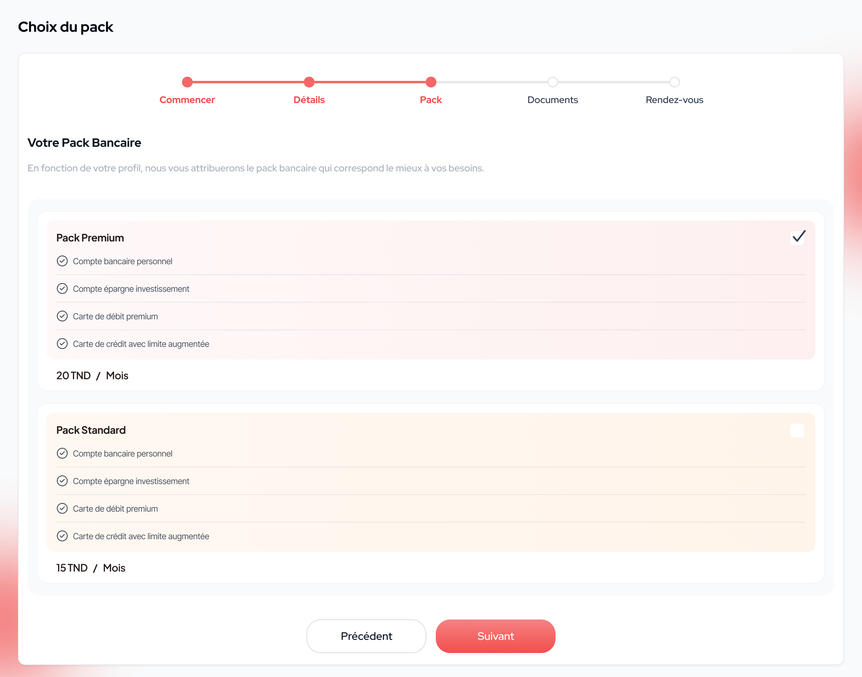
Task: Go to the Documents step label
Action: tap(553, 100)
